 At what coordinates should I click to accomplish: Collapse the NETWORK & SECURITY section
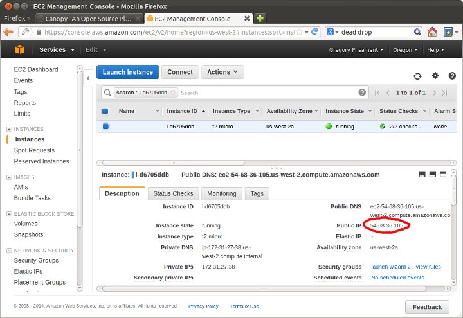9,251
